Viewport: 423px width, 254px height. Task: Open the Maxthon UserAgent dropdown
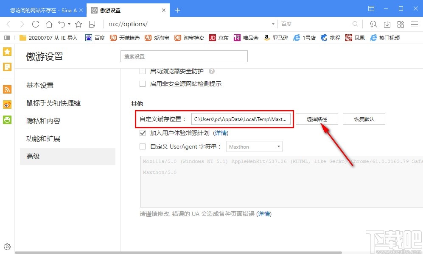pyautogui.click(x=254, y=146)
